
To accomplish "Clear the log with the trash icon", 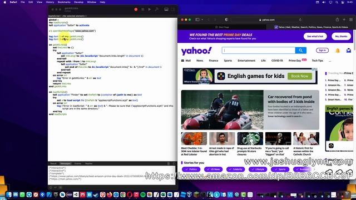I will pos(169,163).
